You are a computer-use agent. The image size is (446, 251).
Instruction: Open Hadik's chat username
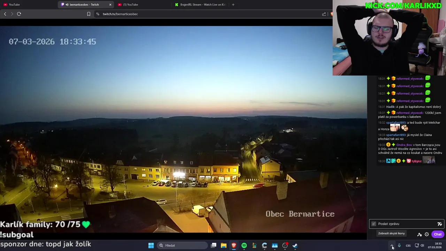point(390,107)
